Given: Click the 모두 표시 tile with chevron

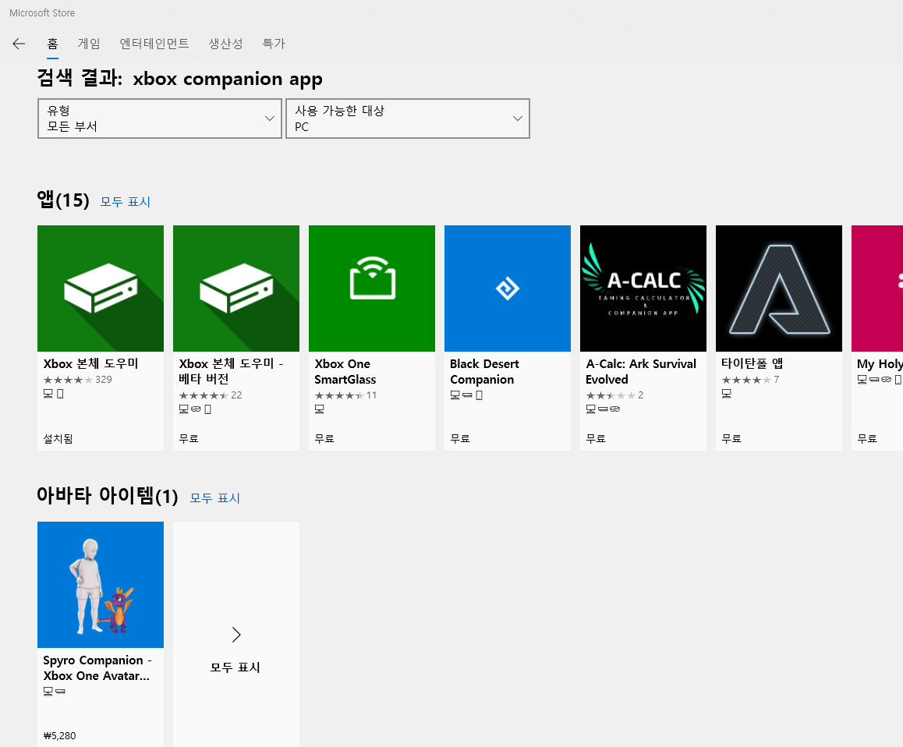Looking at the screenshot, I should pyautogui.click(x=236, y=634).
